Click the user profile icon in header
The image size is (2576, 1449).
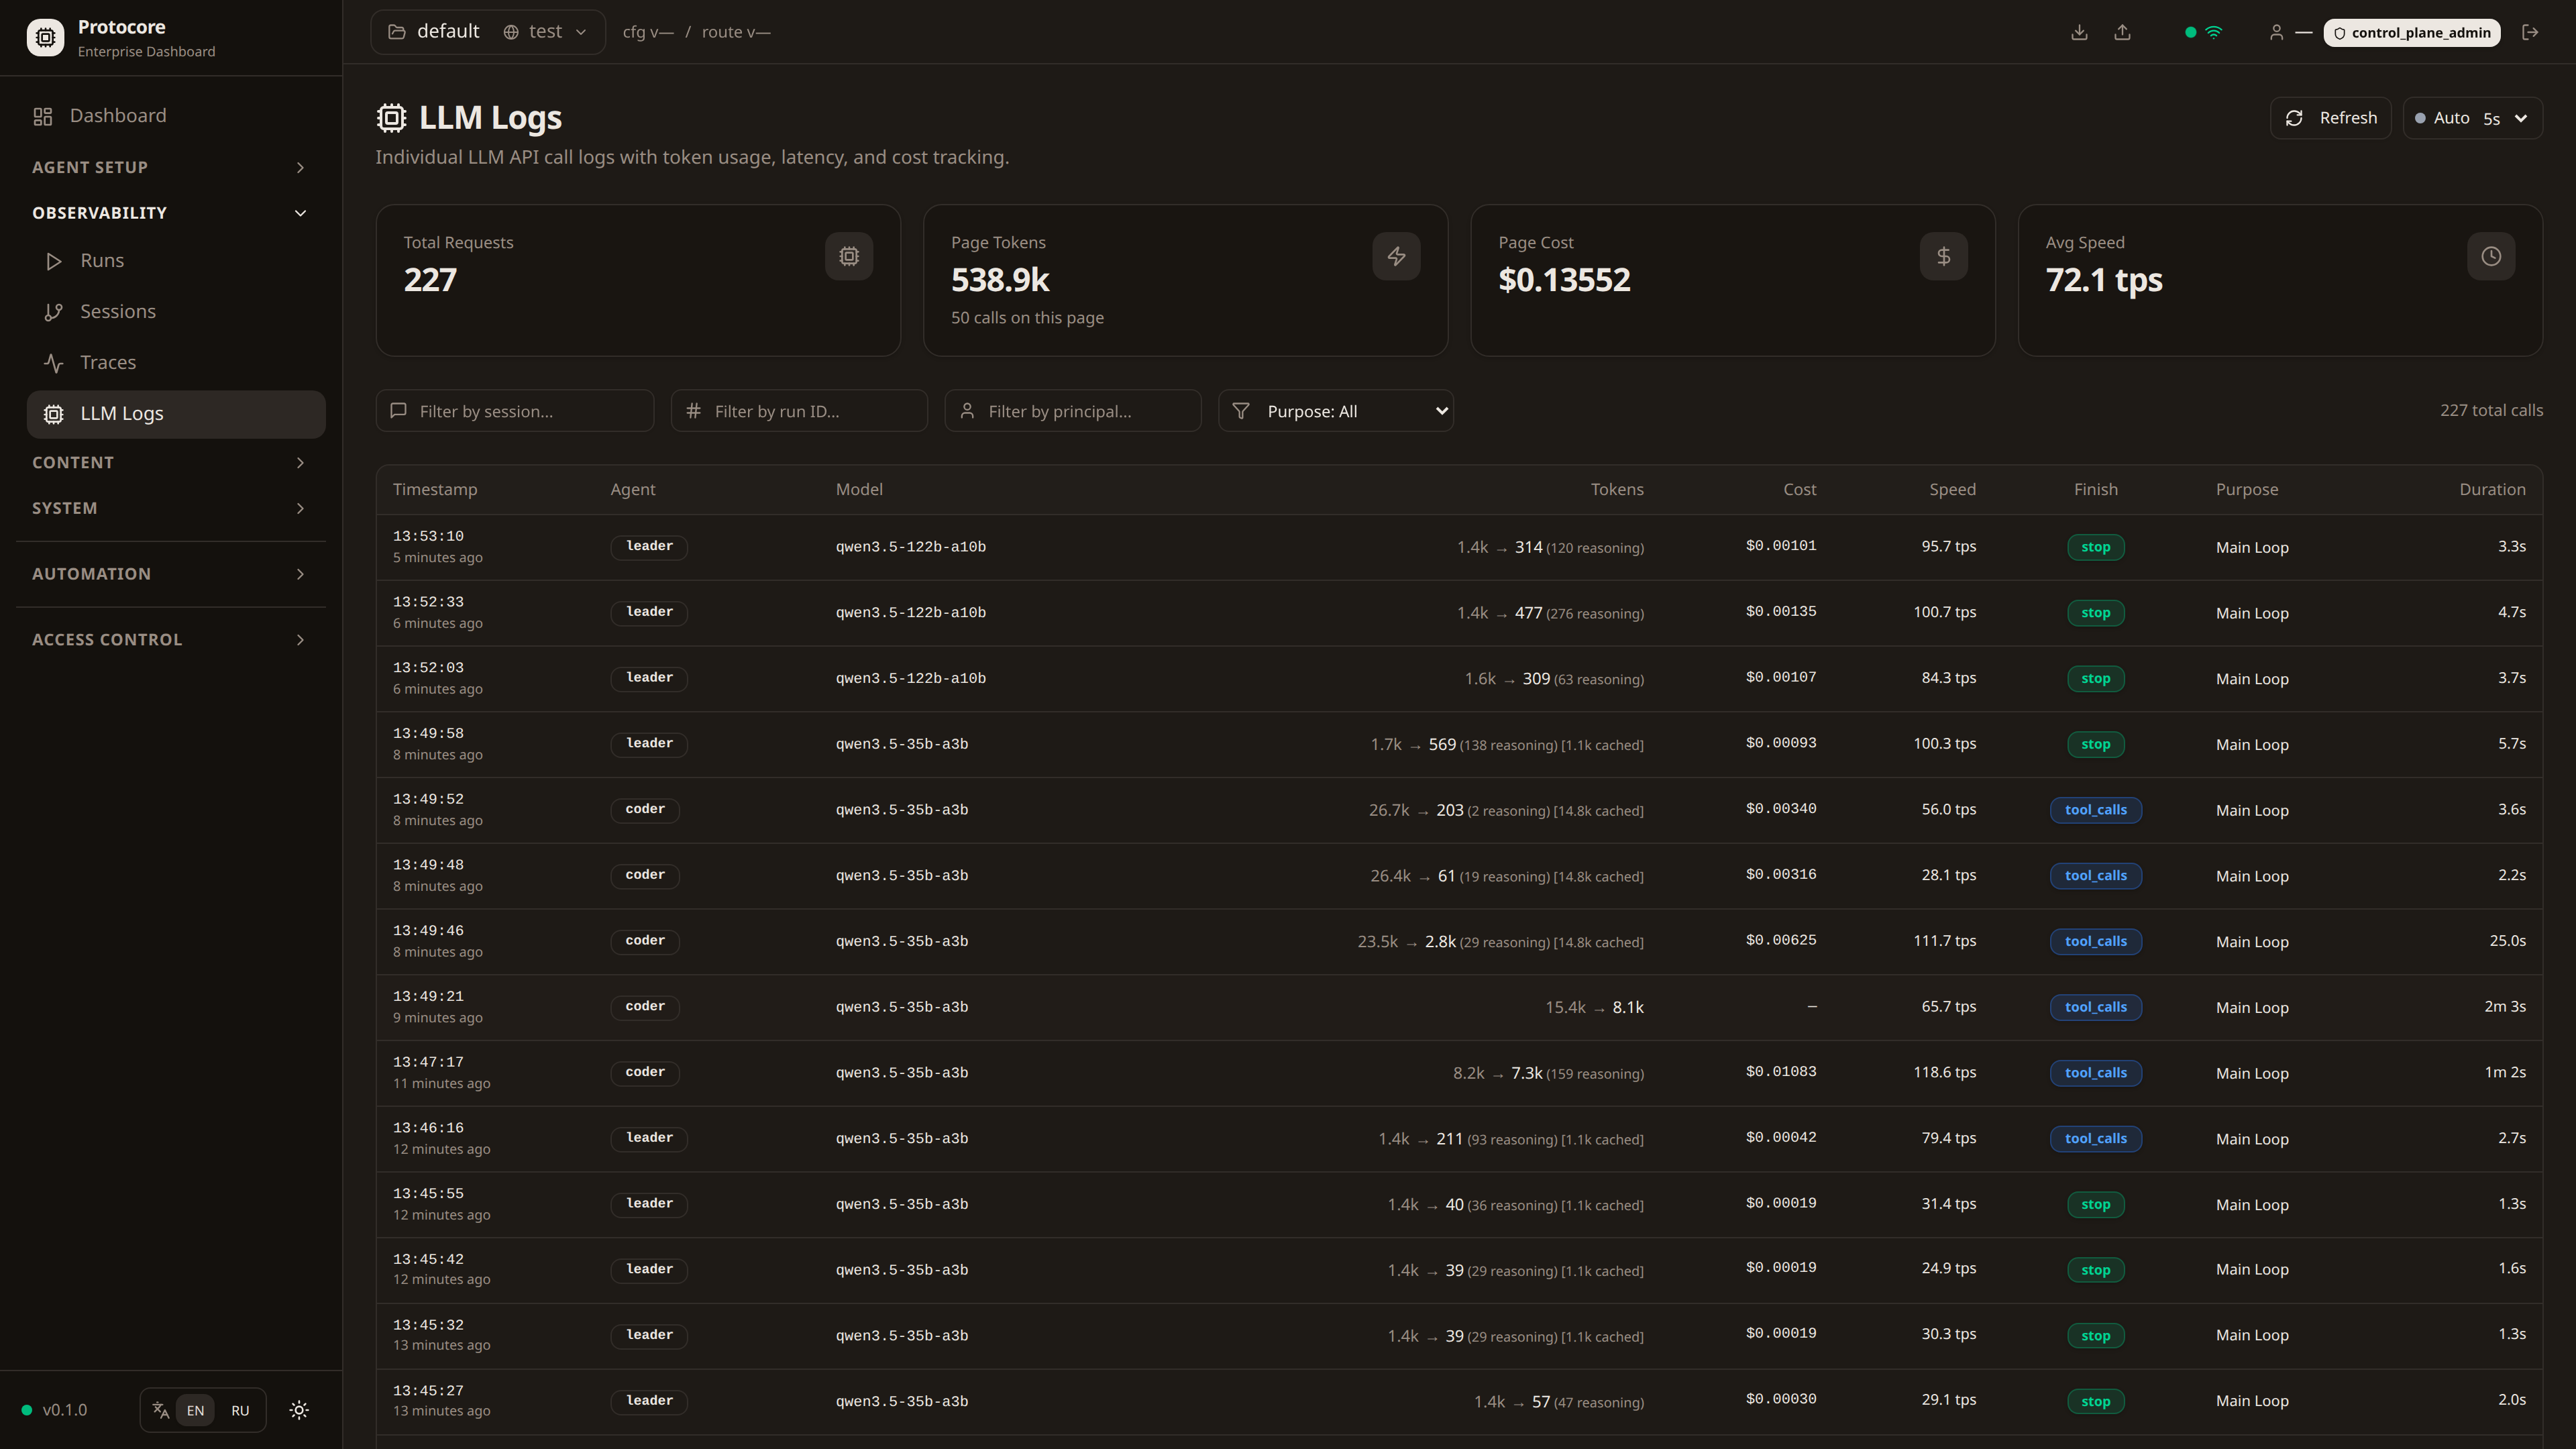click(x=2276, y=32)
